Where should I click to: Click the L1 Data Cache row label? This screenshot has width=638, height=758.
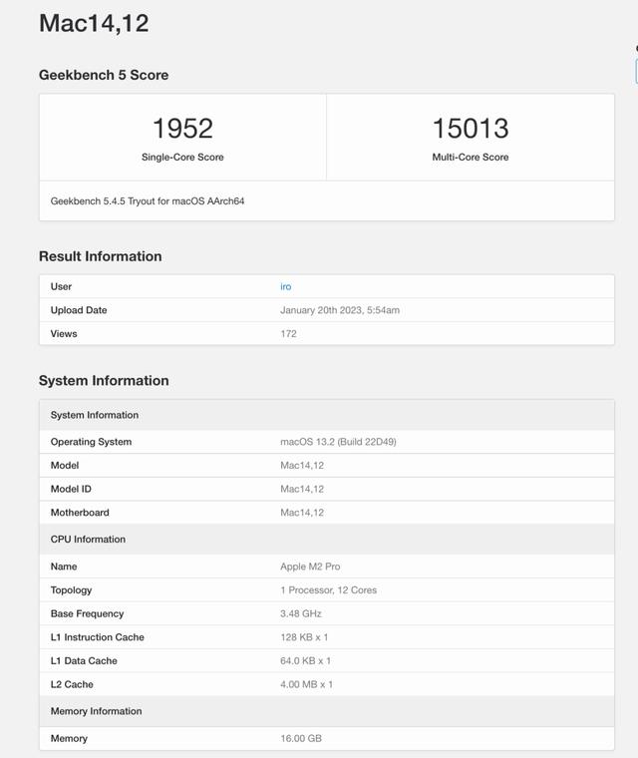pos(84,661)
